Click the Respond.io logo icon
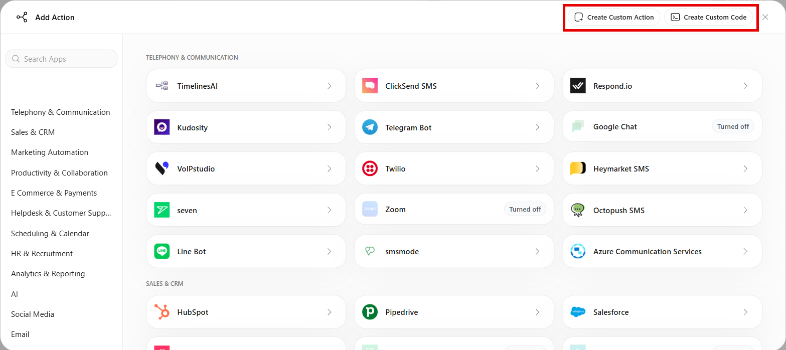Image resolution: width=786 pixels, height=350 pixels. pyautogui.click(x=578, y=86)
